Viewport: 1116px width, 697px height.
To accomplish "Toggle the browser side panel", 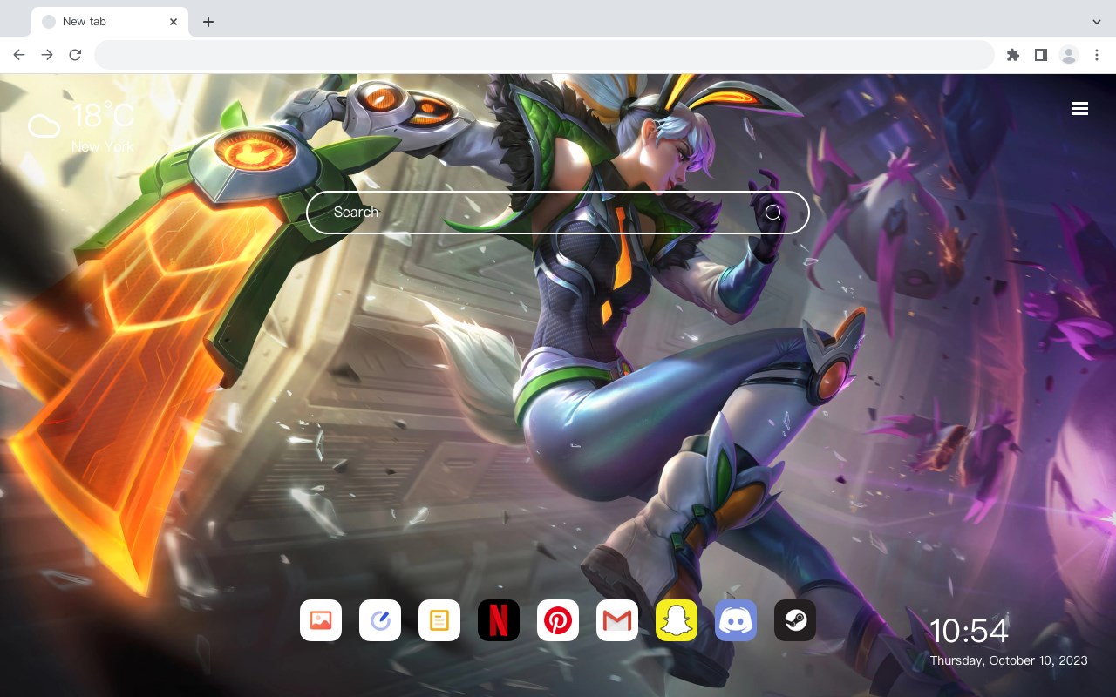I will [1040, 55].
